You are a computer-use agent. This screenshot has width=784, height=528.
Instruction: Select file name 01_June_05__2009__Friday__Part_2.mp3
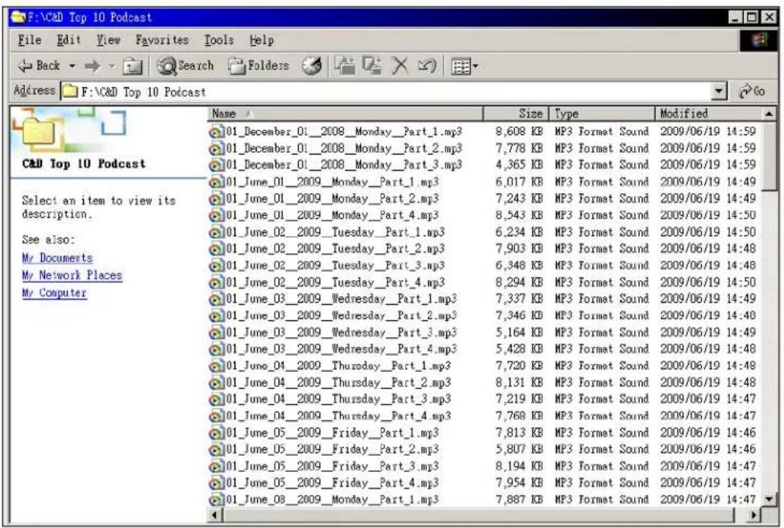[333, 449]
